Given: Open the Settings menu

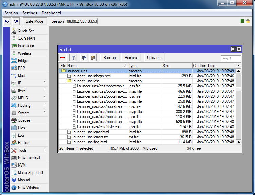Looking at the screenshot, I should point(30,13).
